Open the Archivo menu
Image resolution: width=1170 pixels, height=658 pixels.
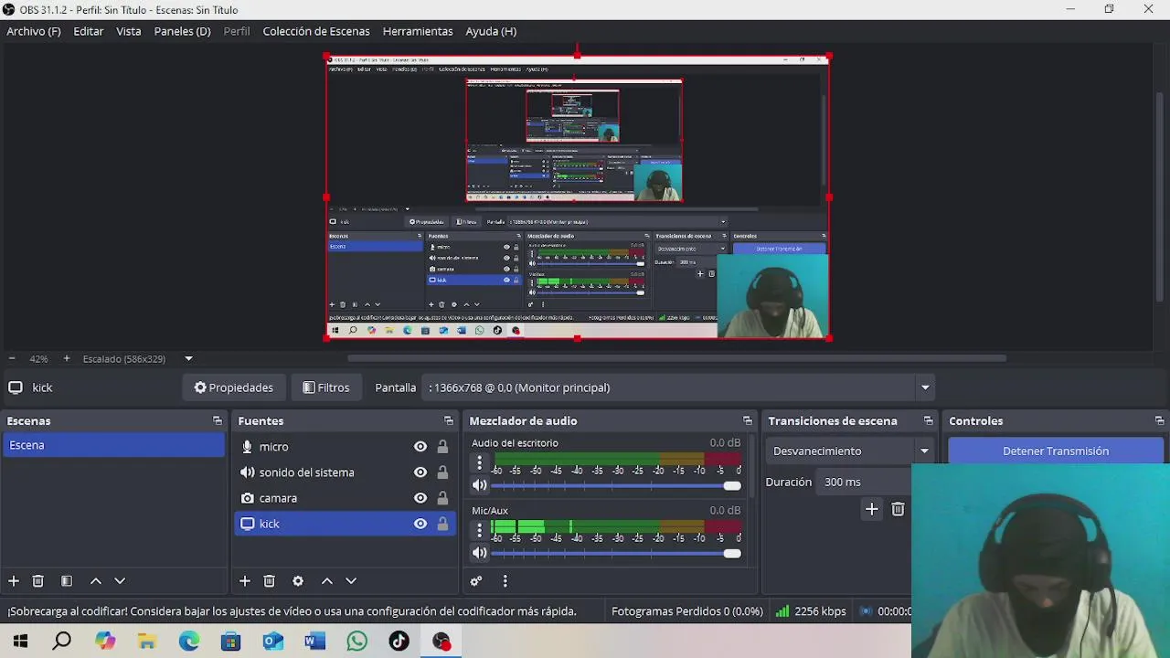[x=34, y=31]
